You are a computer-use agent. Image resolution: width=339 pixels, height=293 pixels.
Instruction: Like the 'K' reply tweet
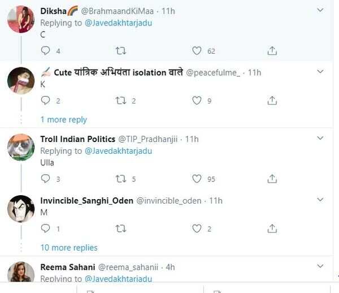tap(197, 101)
